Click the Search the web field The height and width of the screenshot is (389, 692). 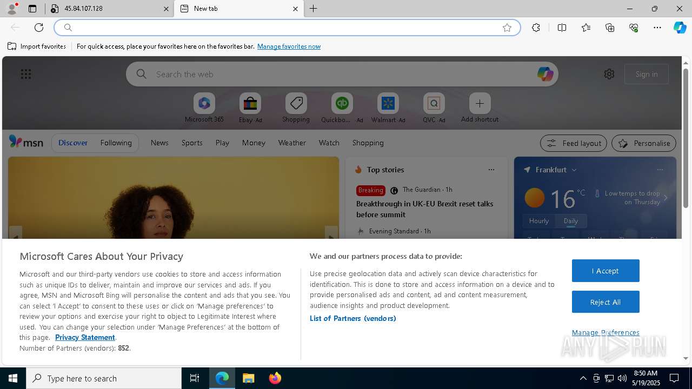point(342,74)
